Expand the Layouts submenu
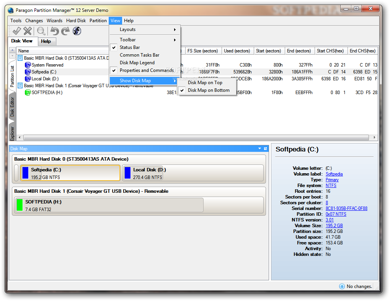The width and height of the screenshot is (390, 301). [x=145, y=29]
